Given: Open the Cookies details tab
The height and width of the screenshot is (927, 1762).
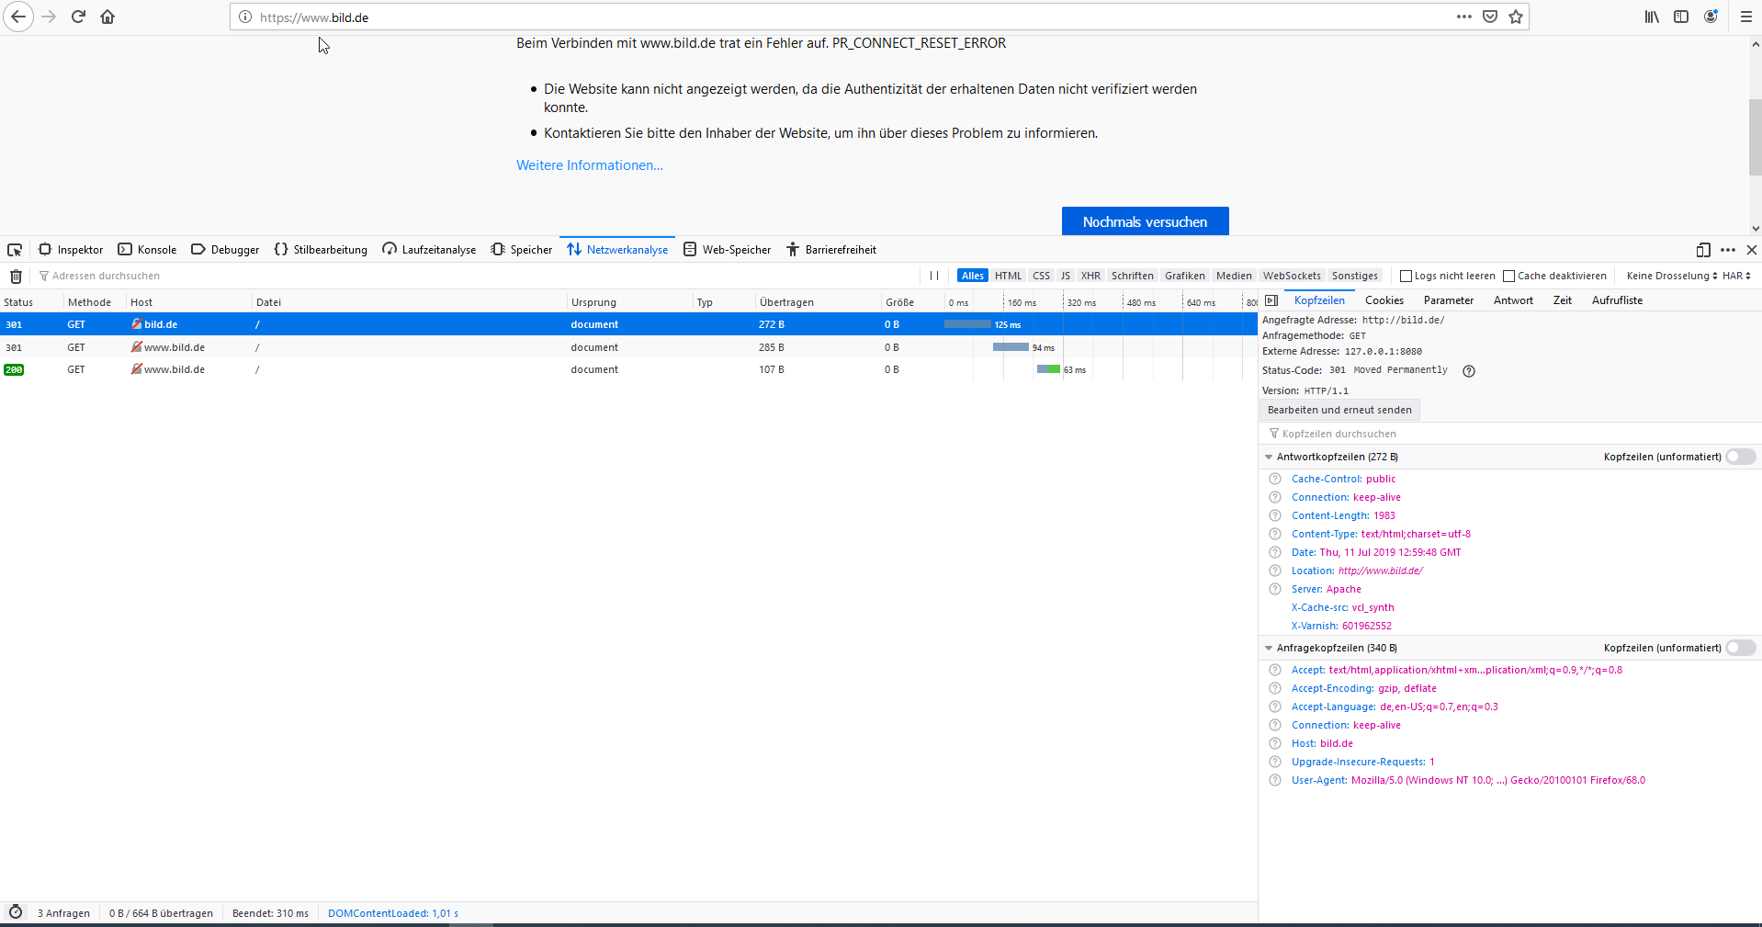Looking at the screenshot, I should (x=1384, y=300).
